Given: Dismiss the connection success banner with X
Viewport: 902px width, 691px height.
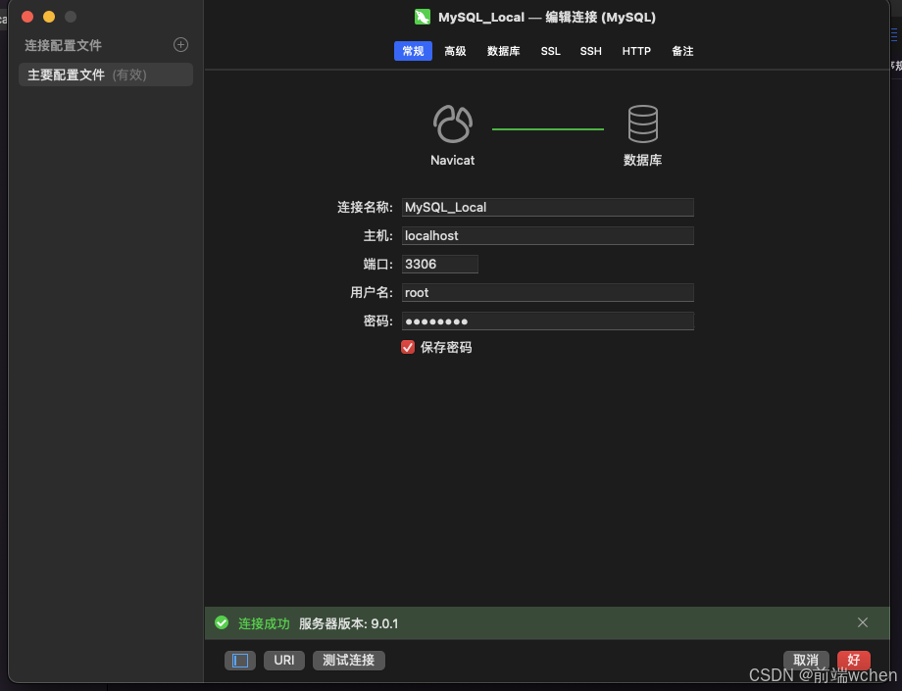Looking at the screenshot, I should [x=863, y=622].
